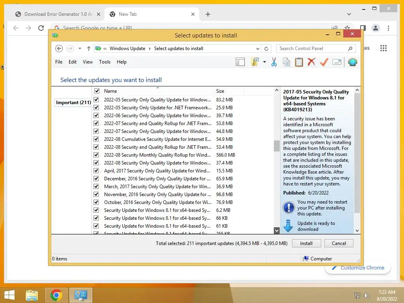The height and width of the screenshot is (303, 404).
Task: Click the red X Delete toolbar icon
Action: coord(311,62)
